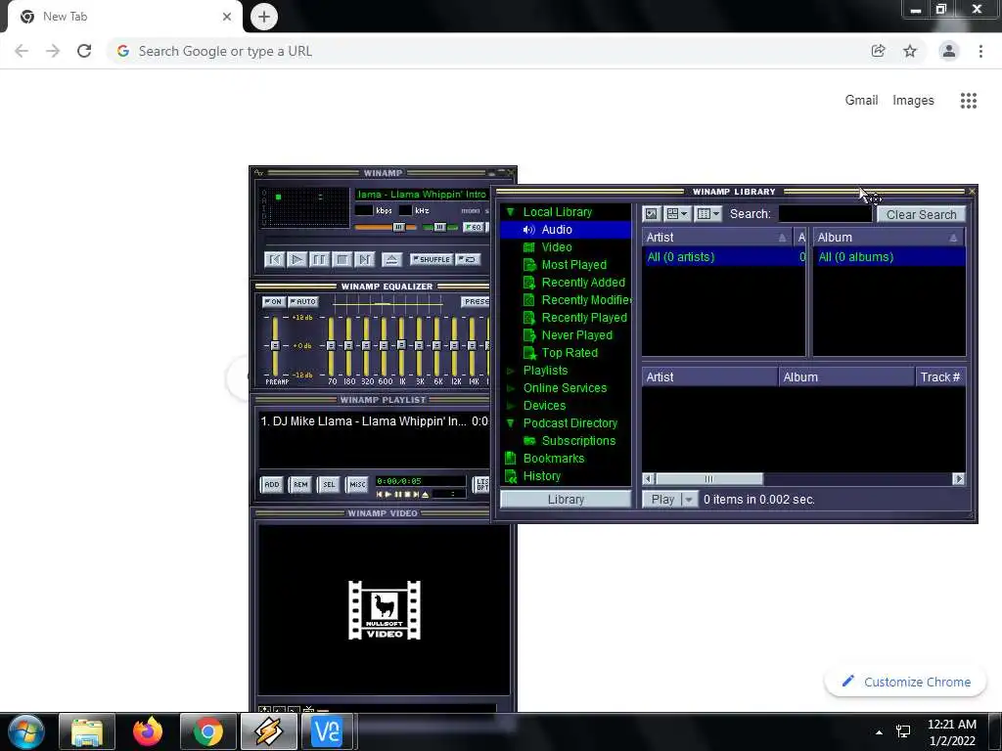Collapse the Podcast Directory node
Image resolution: width=1002 pixels, height=751 pixels.
511,423
